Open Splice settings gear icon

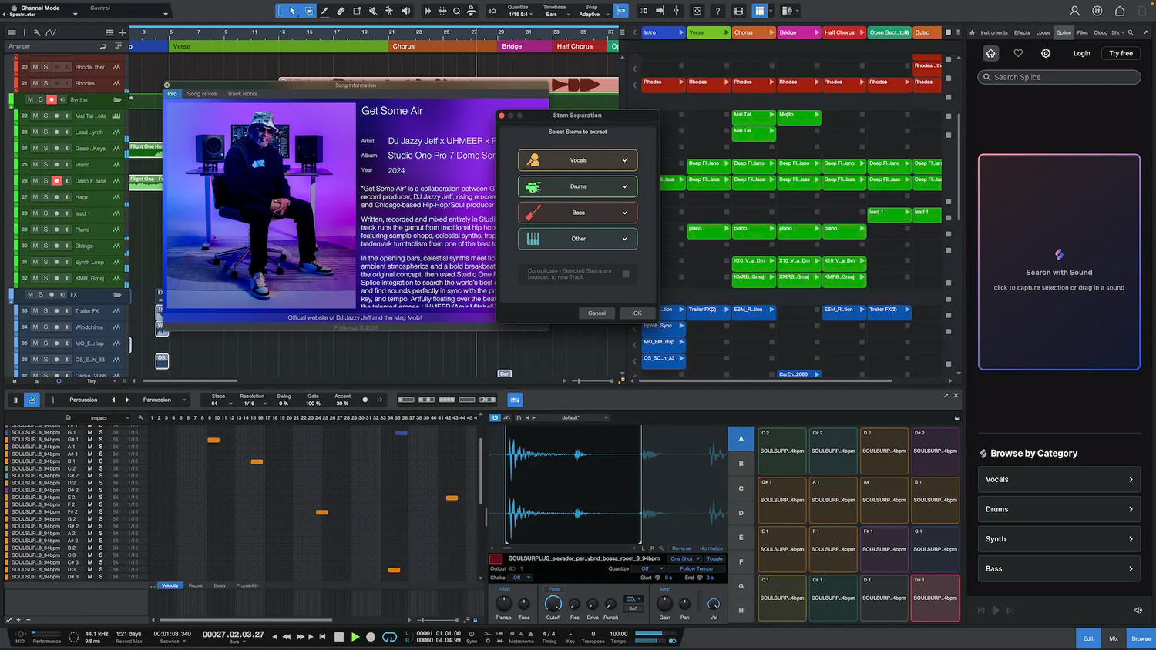[x=1046, y=53]
